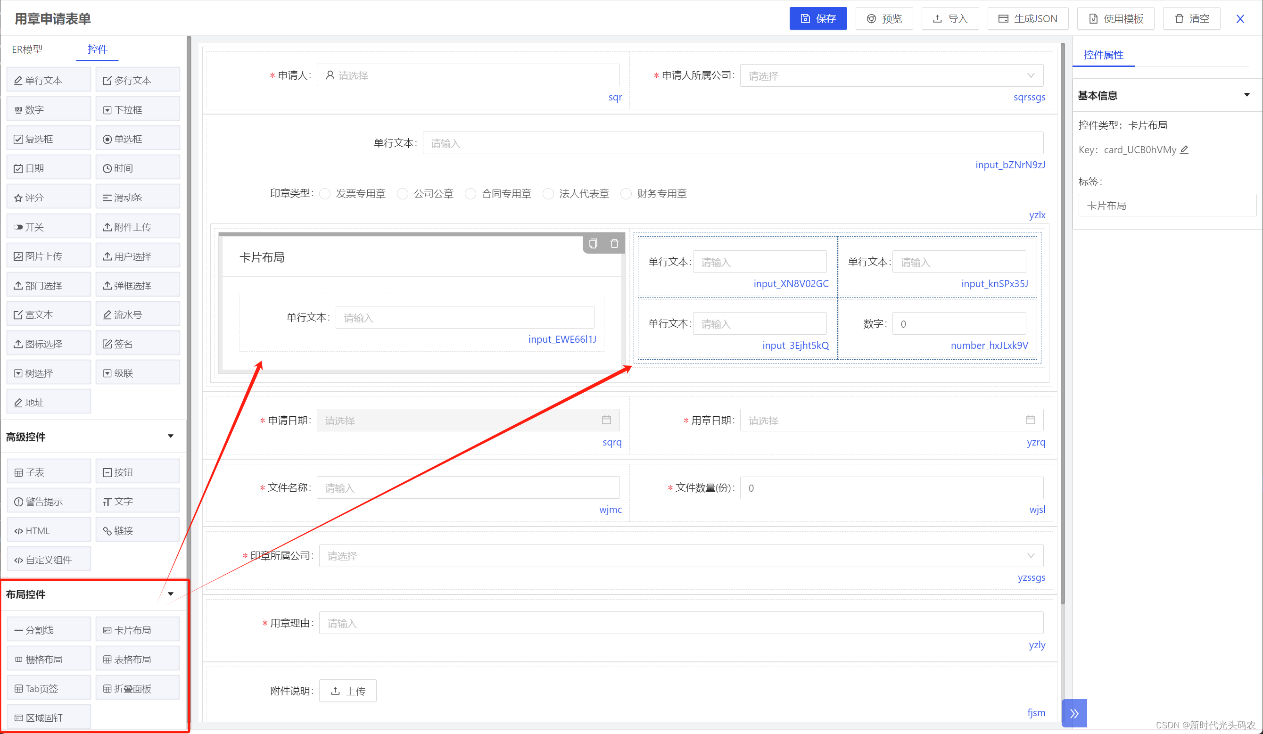Select the 表格布局 layout control

point(137,660)
